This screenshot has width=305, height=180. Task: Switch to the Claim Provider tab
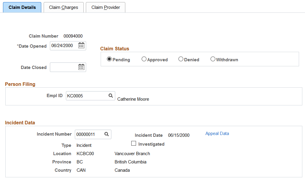click(105, 7)
